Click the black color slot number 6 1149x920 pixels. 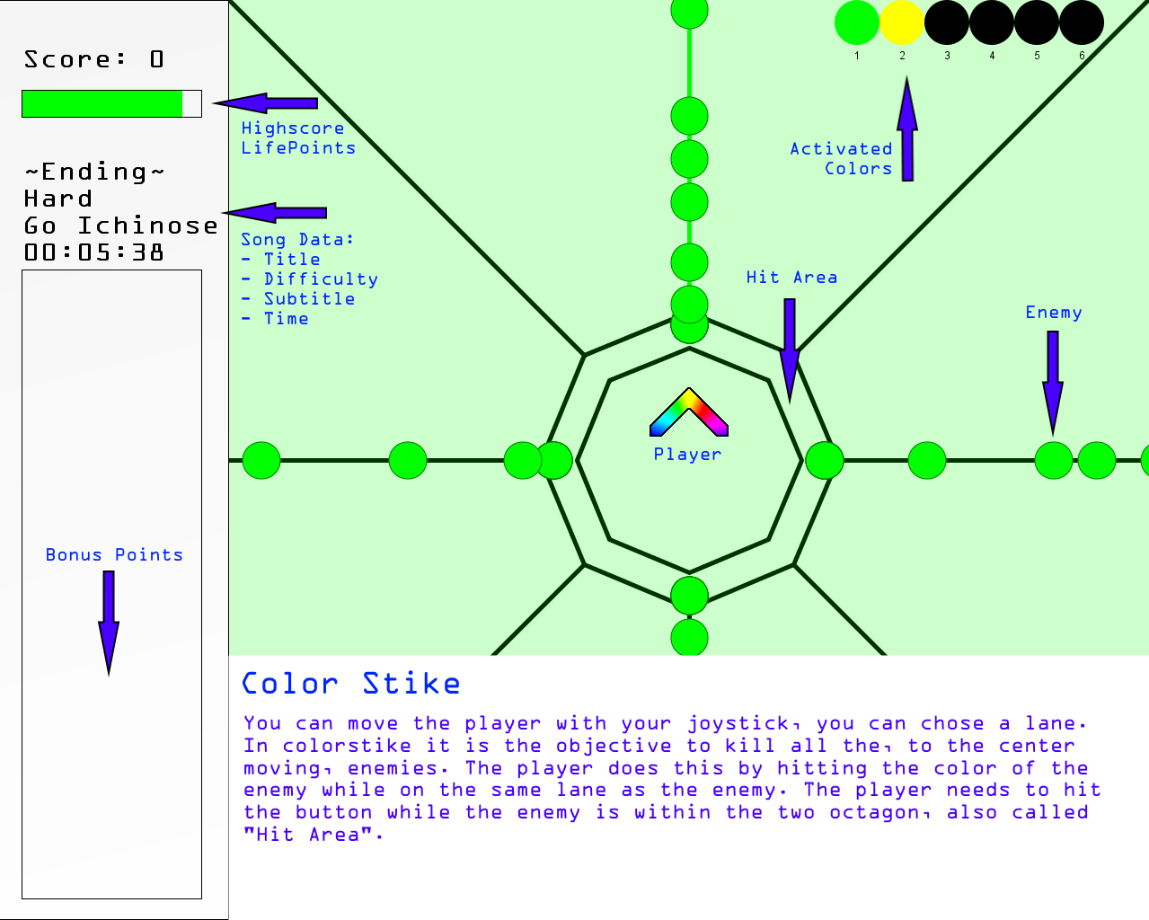(1082, 22)
